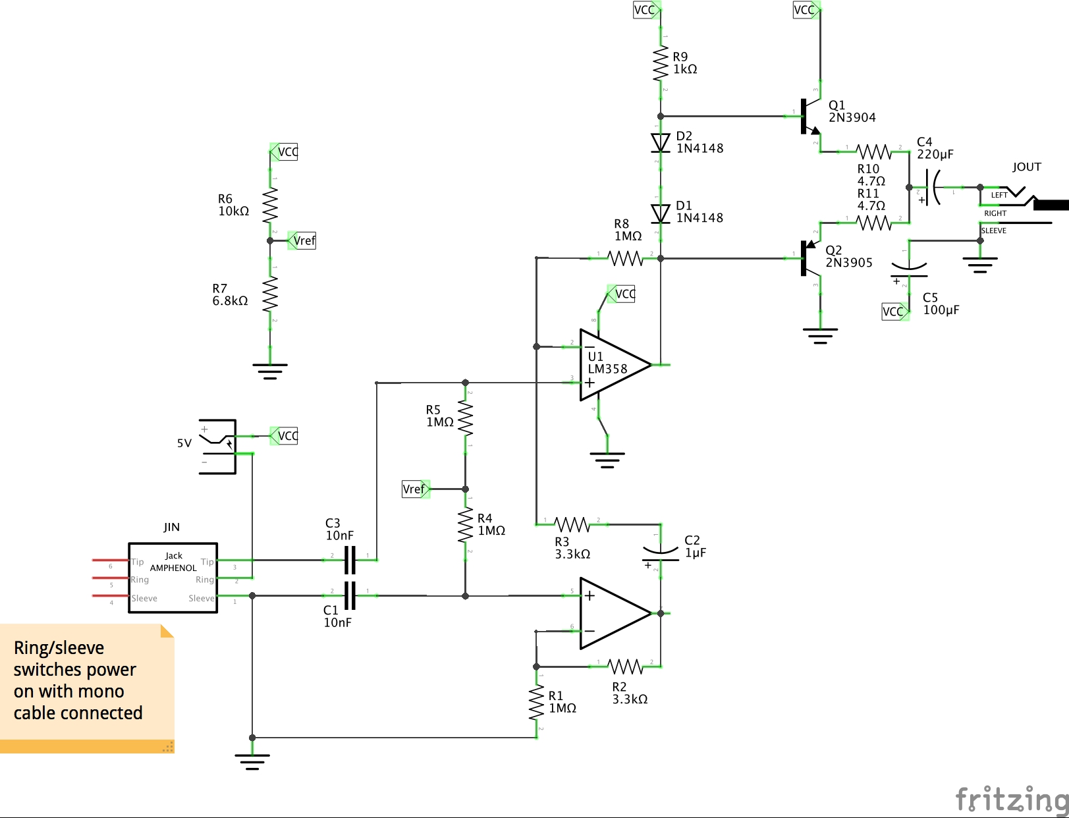Click the VCC net label above Q1
1069x818 pixels.
click(x=806, y=10)
